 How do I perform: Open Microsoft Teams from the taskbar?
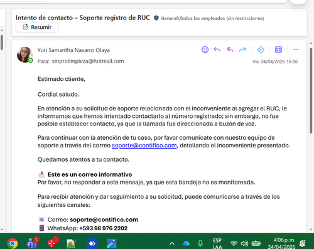click(x=32, y=243)
